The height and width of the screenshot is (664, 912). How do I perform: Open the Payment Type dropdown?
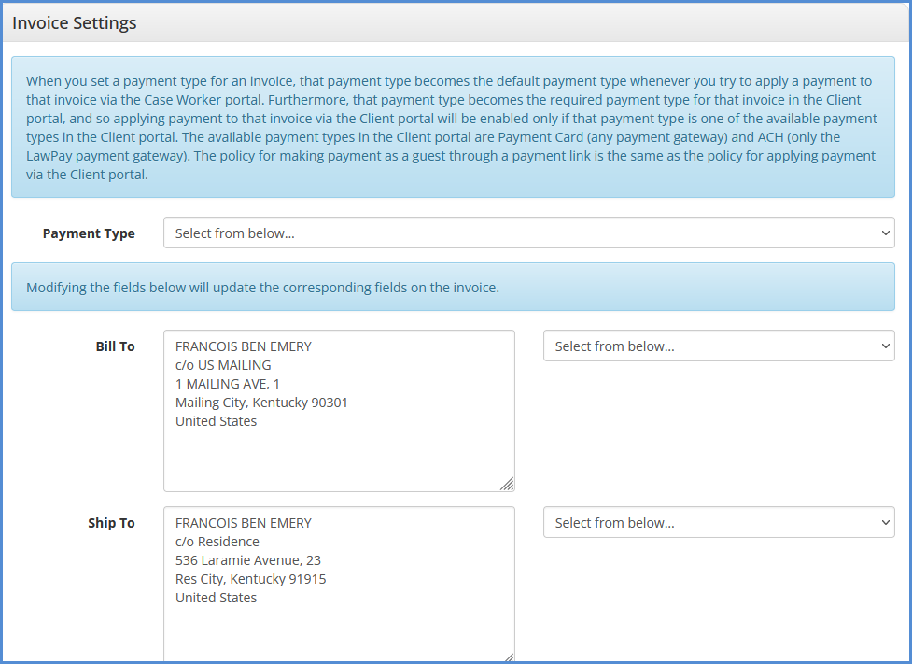pos(528,233)
